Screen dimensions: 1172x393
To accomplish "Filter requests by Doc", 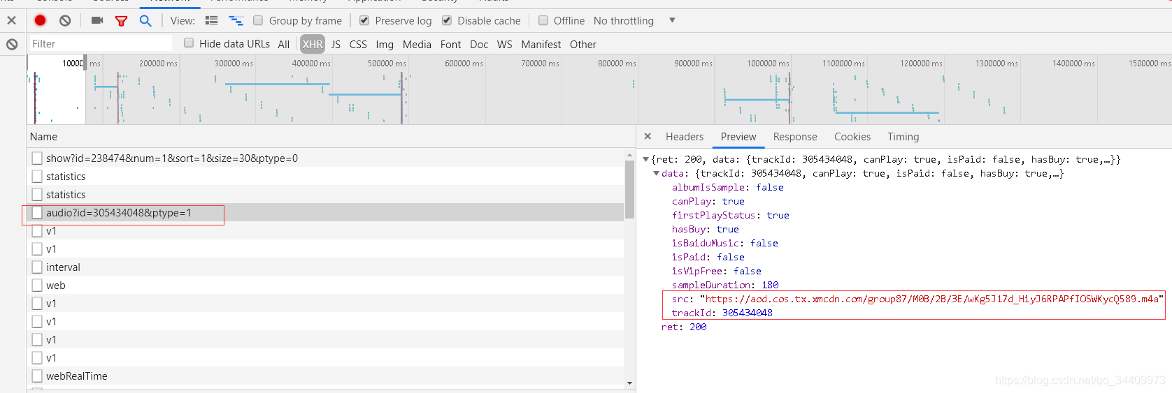I will click(x=479, y=44).
